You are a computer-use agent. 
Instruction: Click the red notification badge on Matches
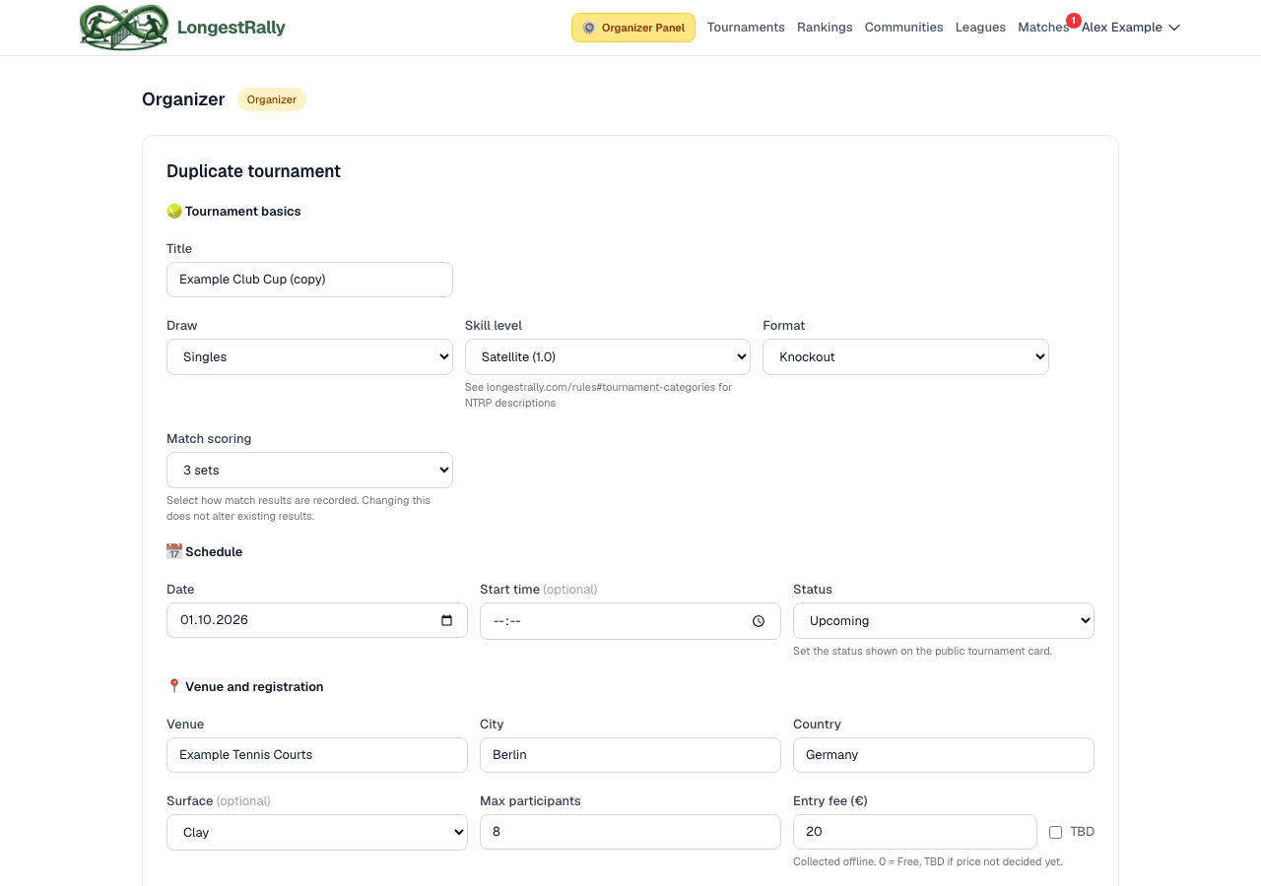tap(1073, 20)
